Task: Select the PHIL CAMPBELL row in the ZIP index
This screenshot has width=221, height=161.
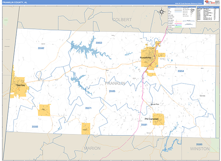Action: click(x=207, y=13)
